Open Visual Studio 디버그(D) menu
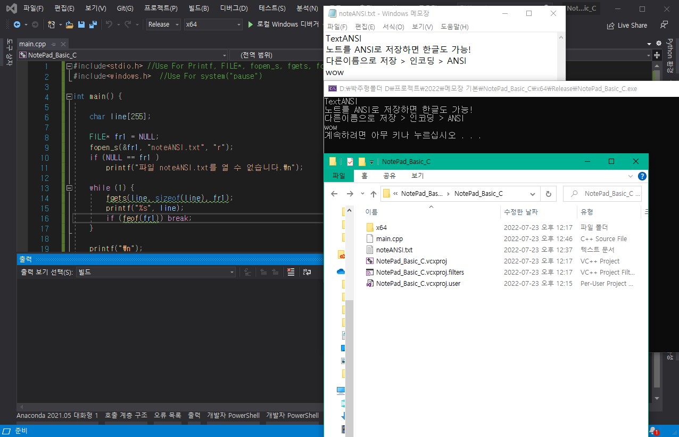Image resolution: width=679 pixels, height=437 pixels. pos(234,9)
